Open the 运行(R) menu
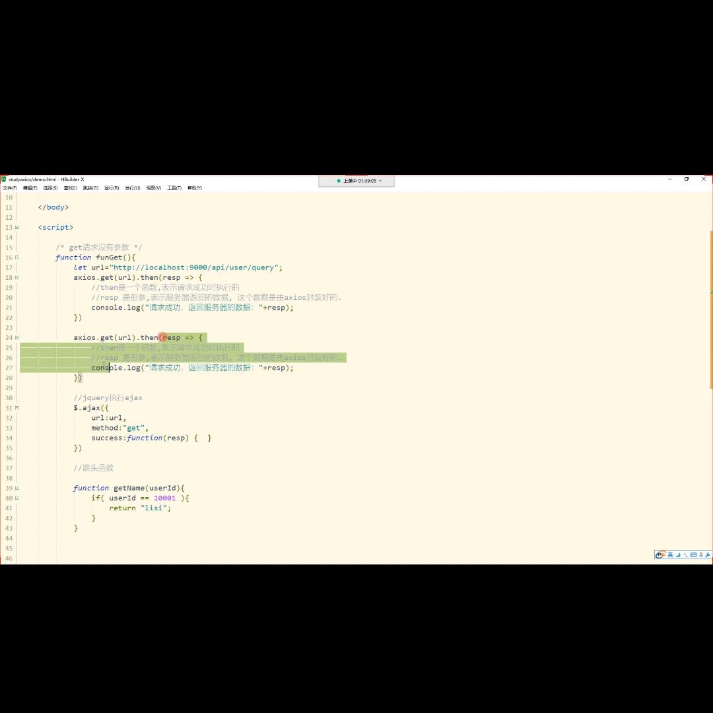Viewport: 713px width, 713px height. [x=111, y=187]
